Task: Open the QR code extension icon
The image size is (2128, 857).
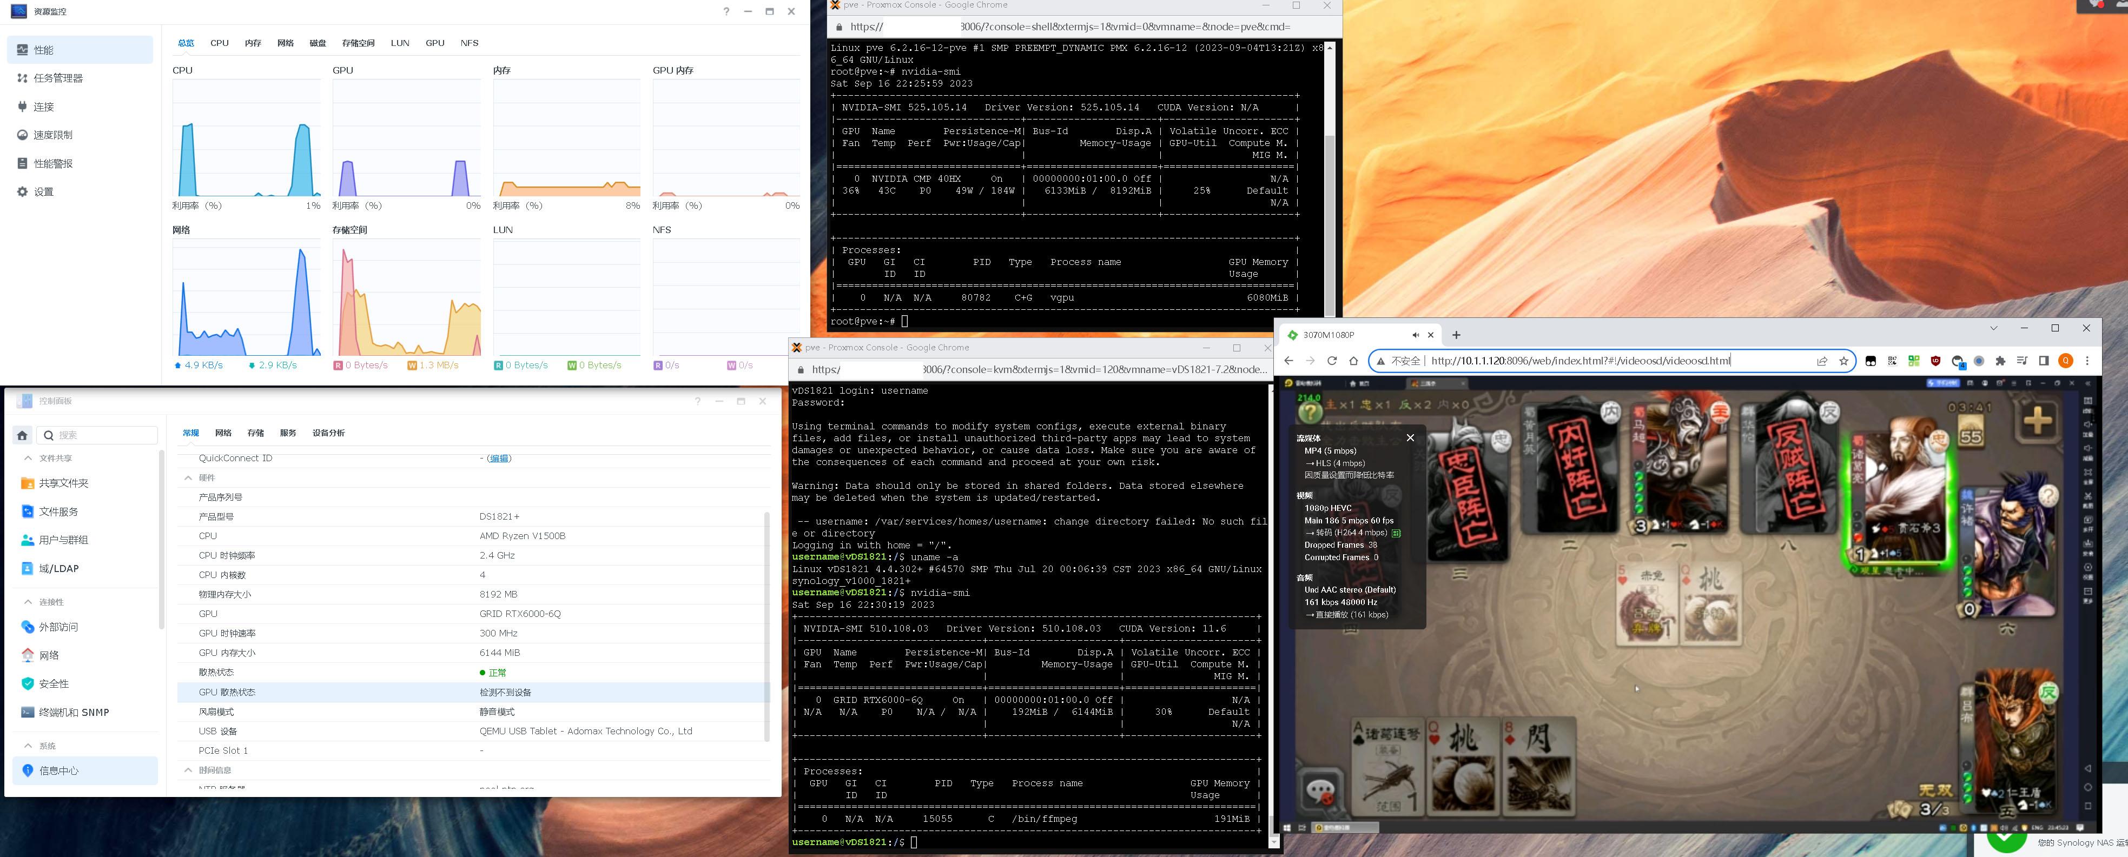Action: click(x=1893, y=361)
